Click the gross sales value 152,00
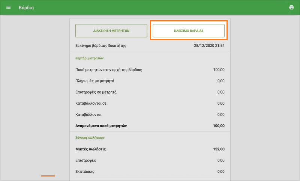 [x=219, y=149]
